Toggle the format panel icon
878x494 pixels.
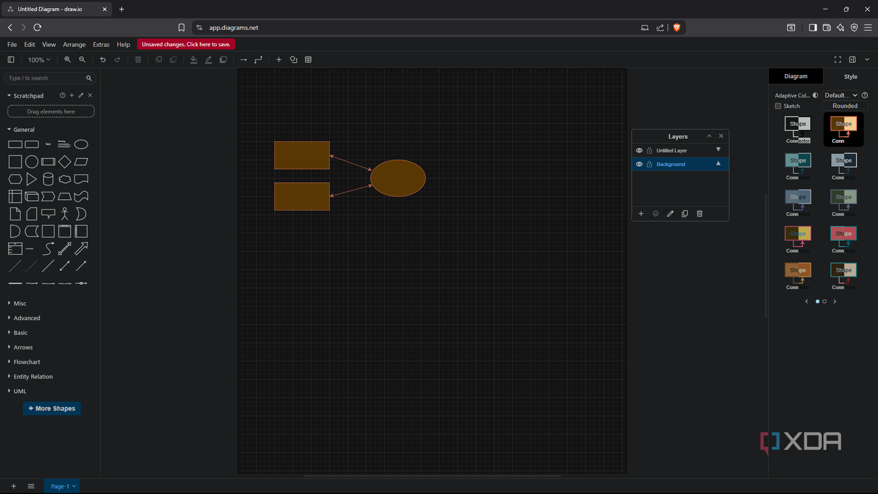tap(852, 60)
